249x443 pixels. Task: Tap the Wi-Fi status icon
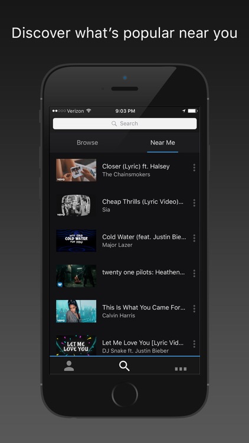89,111
